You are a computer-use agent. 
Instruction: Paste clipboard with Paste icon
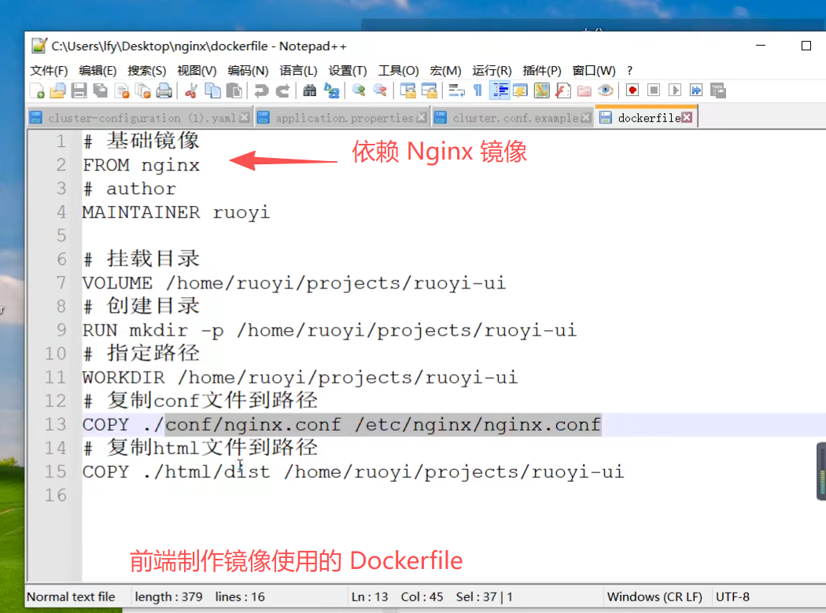point(234,91)
